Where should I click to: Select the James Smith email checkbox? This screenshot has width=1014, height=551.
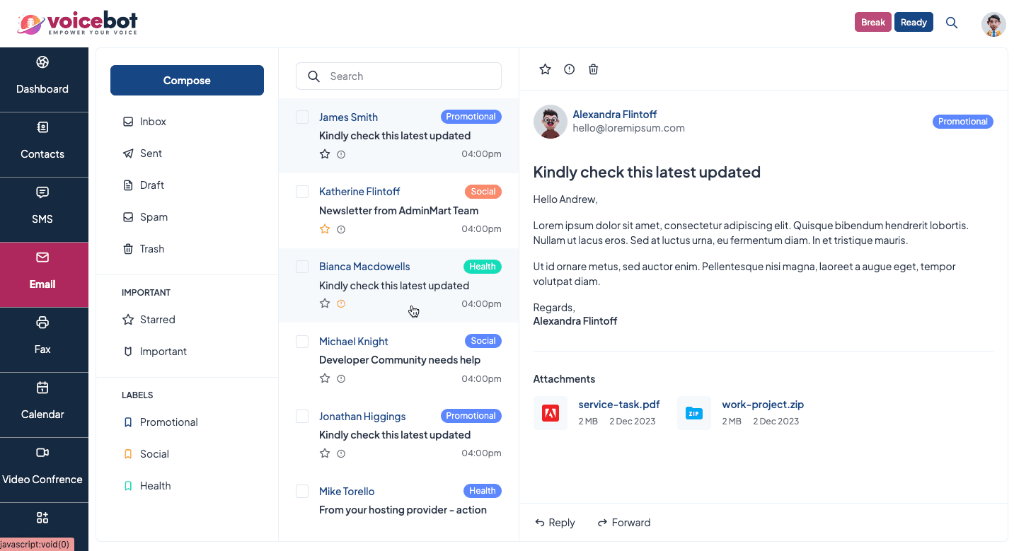click(302, 117)
